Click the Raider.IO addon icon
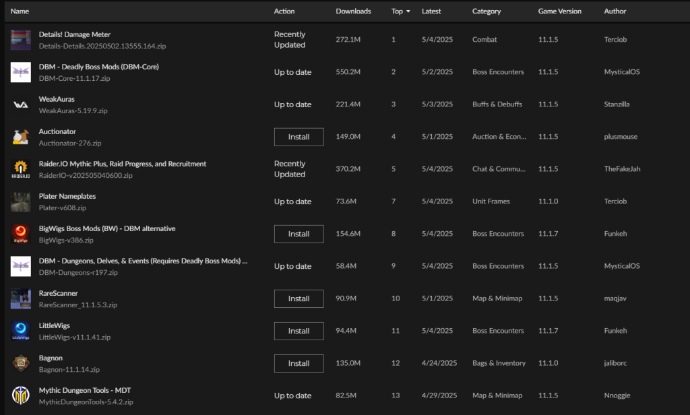Screen dimensions: 690x415 point(21,169)
